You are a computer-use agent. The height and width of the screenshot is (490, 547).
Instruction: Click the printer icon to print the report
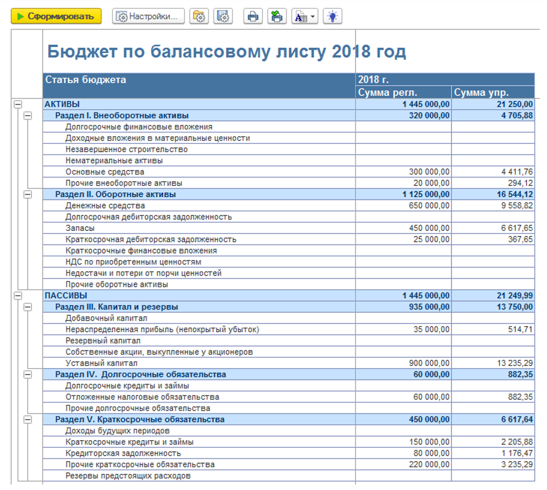point(253,17)
